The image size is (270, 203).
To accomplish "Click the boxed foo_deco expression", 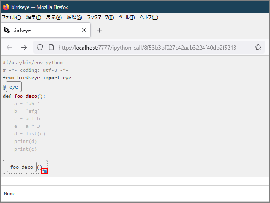I will (22, 167).
